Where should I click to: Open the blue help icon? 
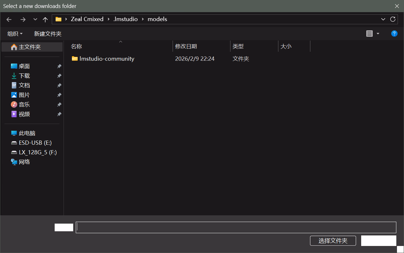(x=394, y=34)
